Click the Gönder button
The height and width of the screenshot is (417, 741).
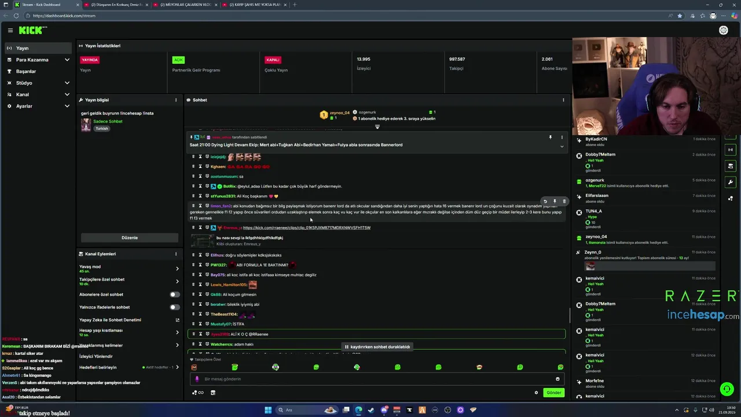[553, 393]
